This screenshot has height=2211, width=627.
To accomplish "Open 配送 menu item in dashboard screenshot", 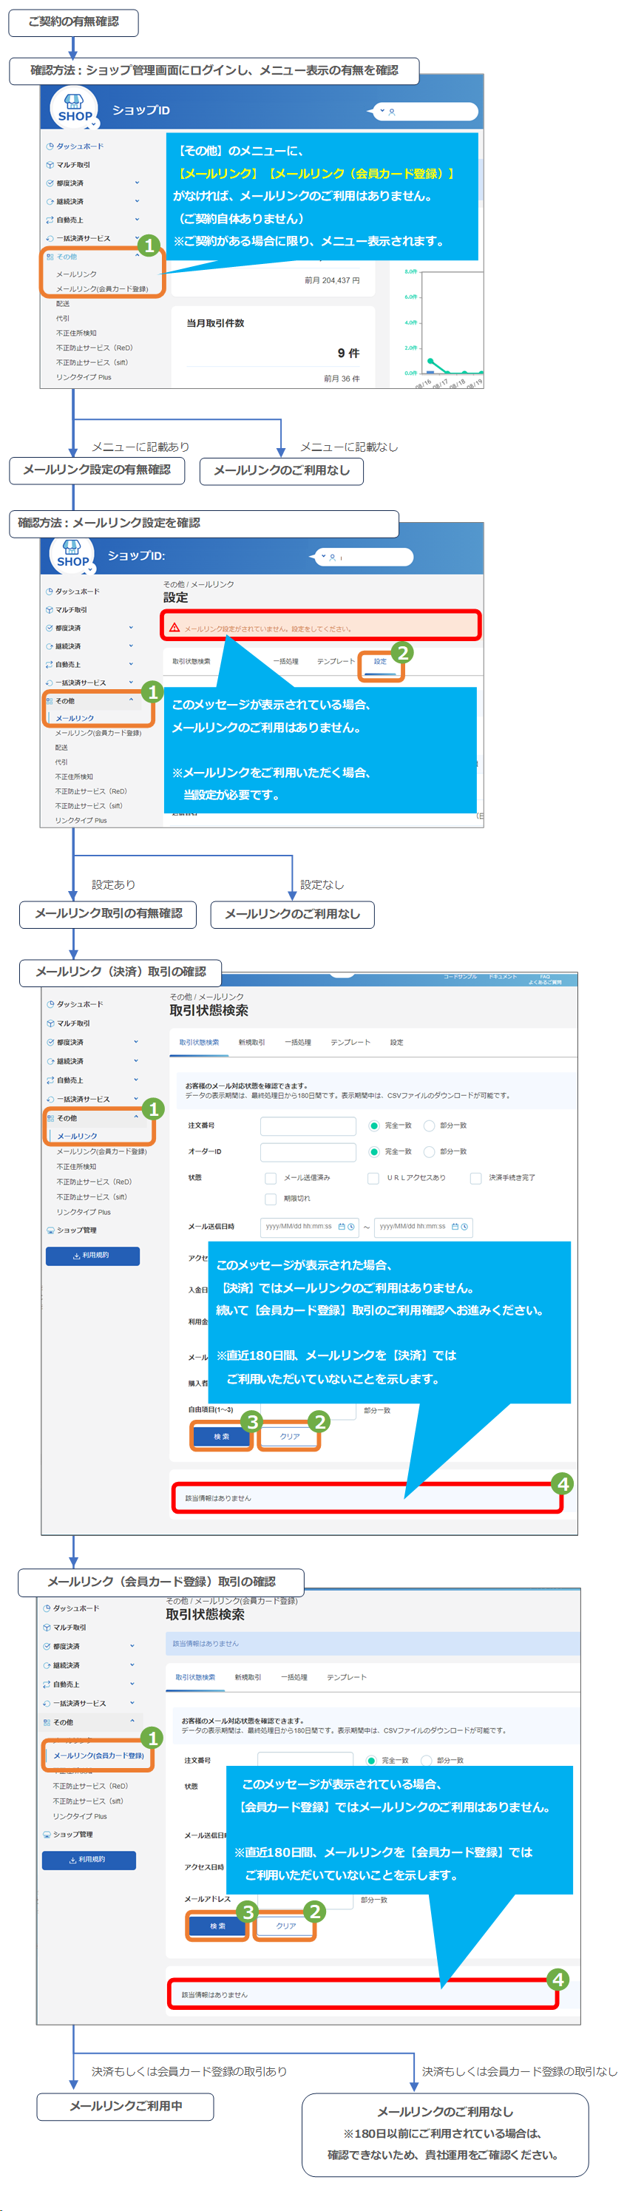I will (63, 304).
